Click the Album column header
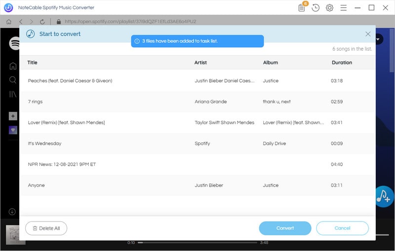 click(x=271, y=63)
